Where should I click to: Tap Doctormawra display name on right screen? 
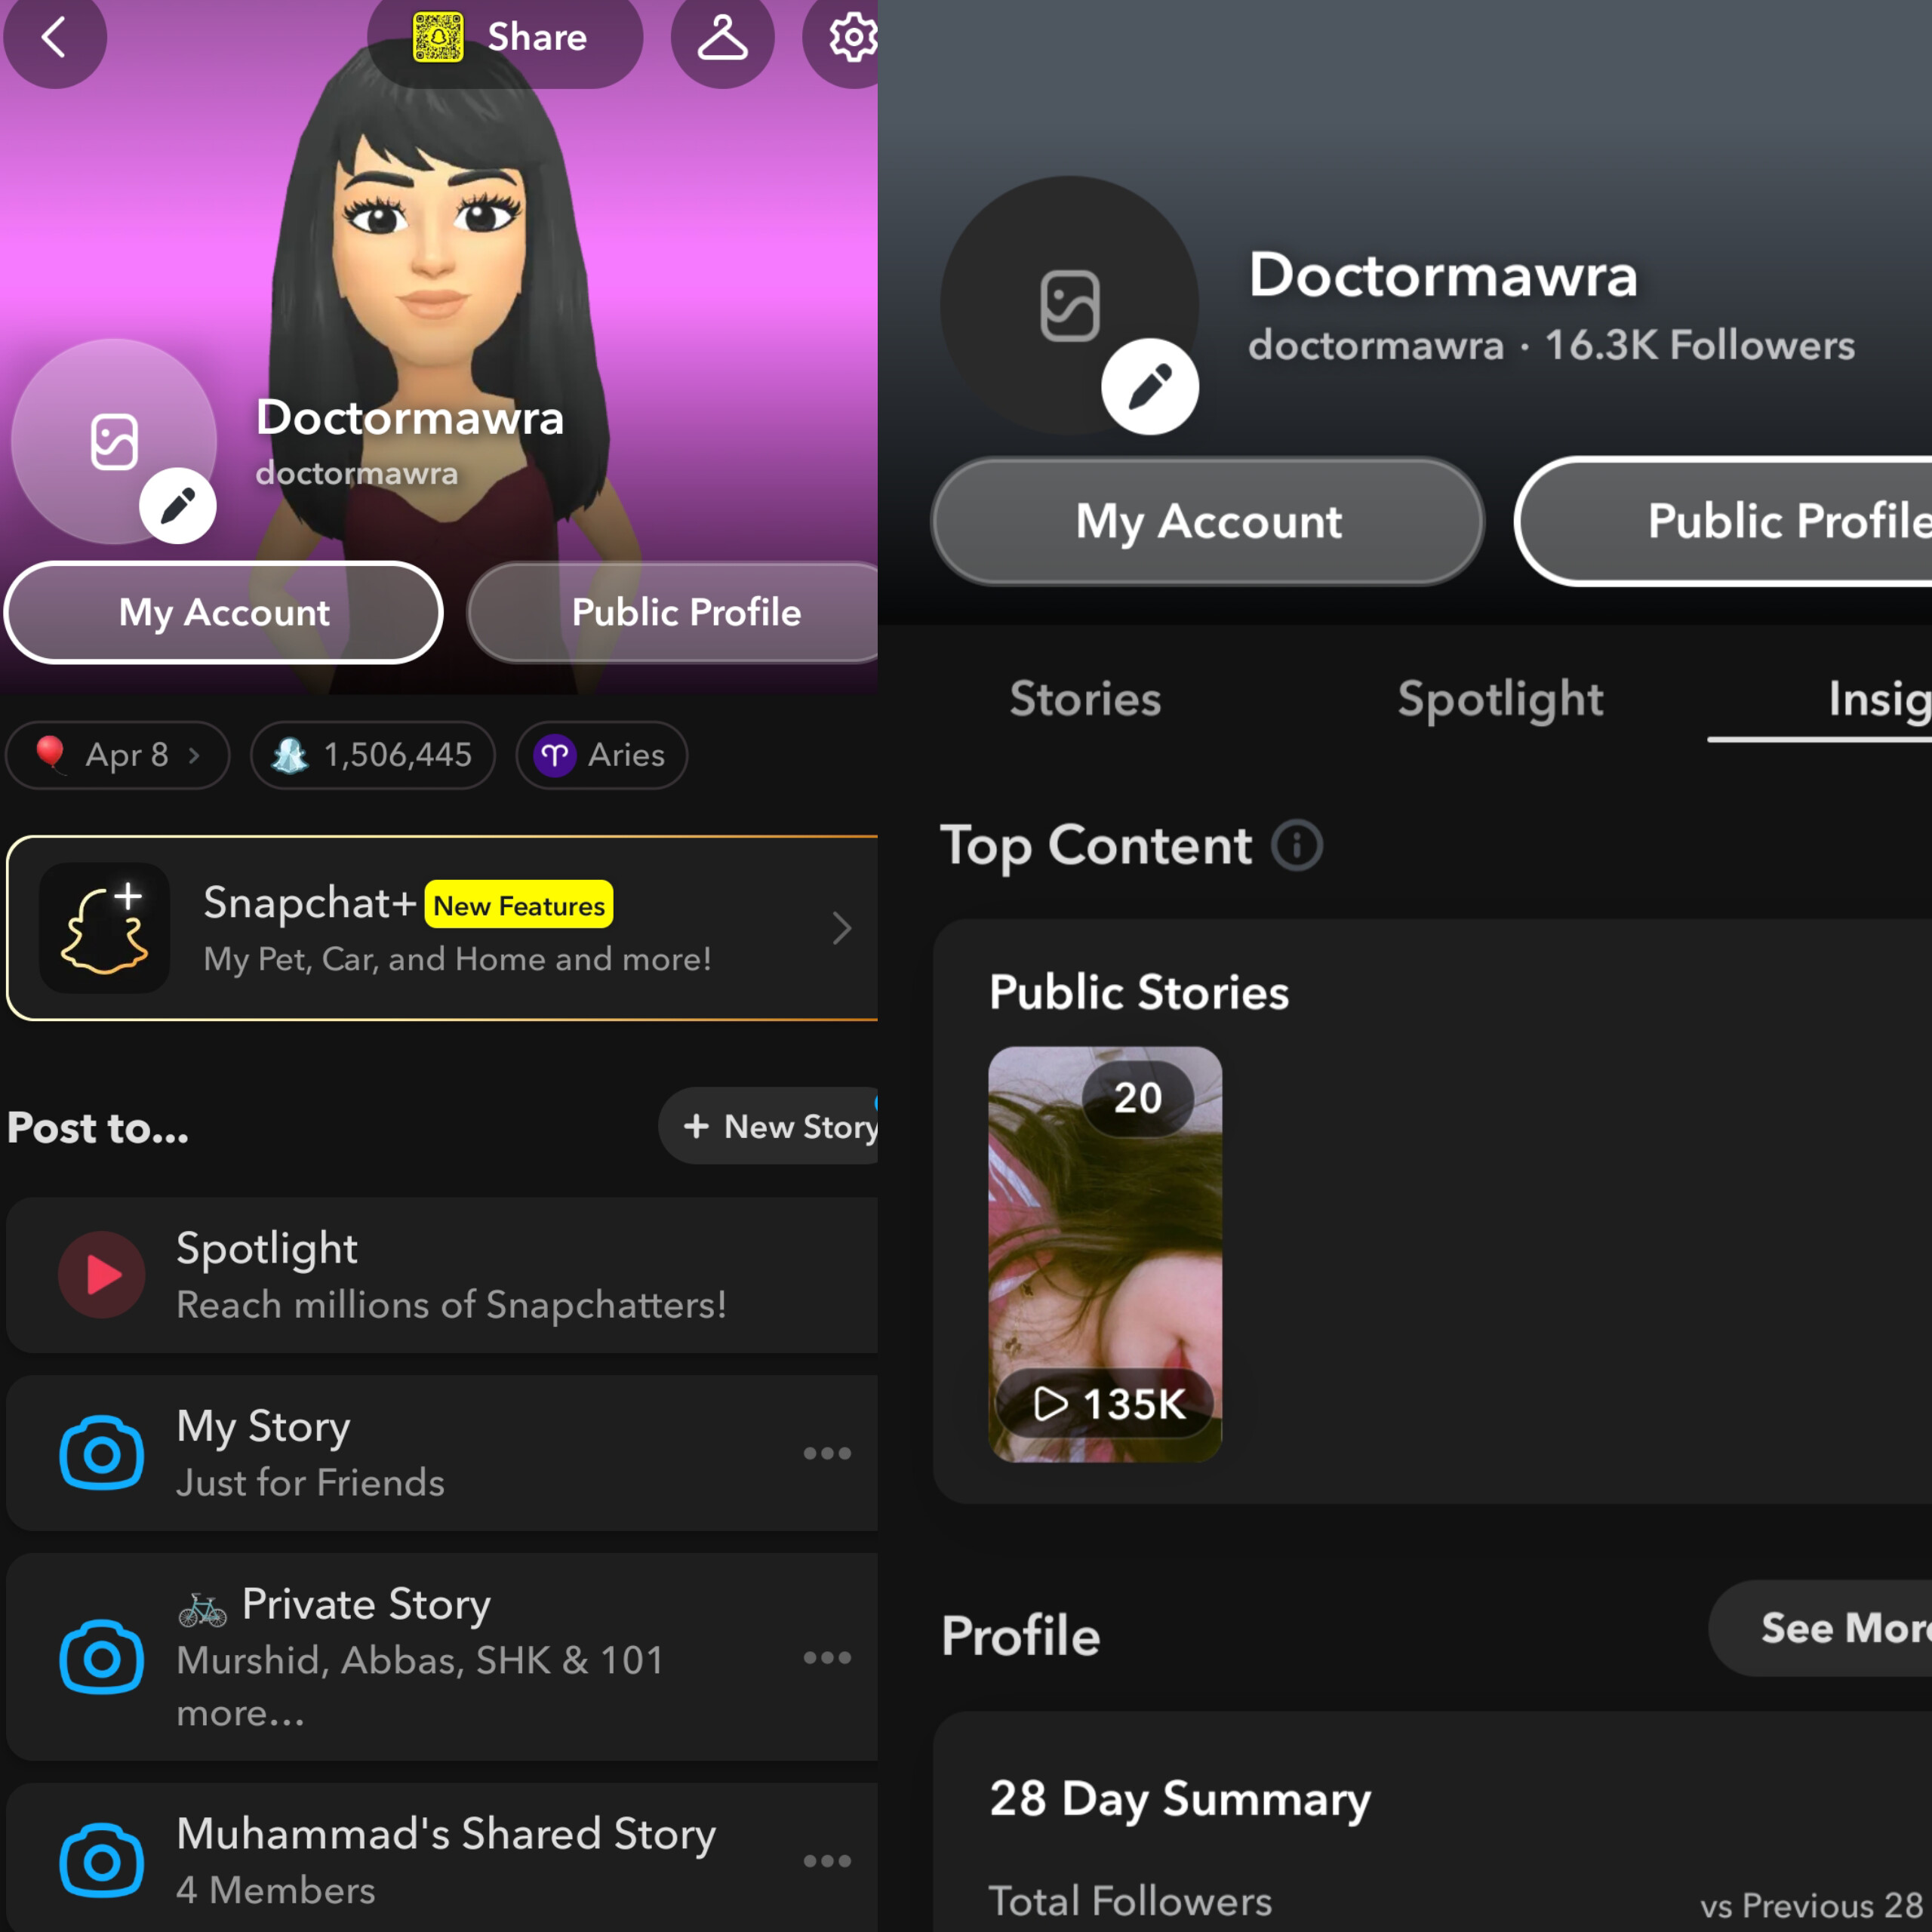coord(1443,275)
